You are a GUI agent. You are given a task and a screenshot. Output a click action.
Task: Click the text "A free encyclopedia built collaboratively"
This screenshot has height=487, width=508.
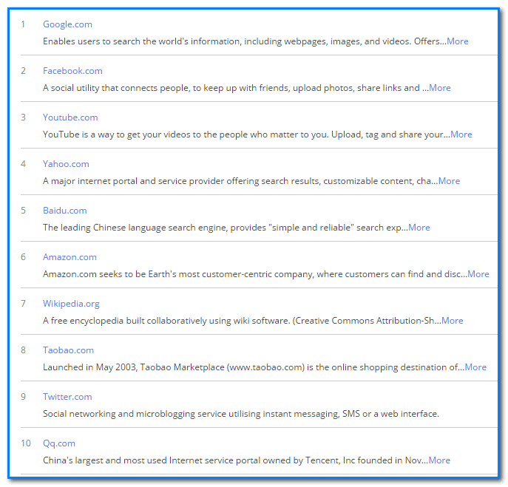pos(125,321)
